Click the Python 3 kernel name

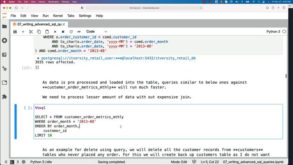(x=273, y=32)
